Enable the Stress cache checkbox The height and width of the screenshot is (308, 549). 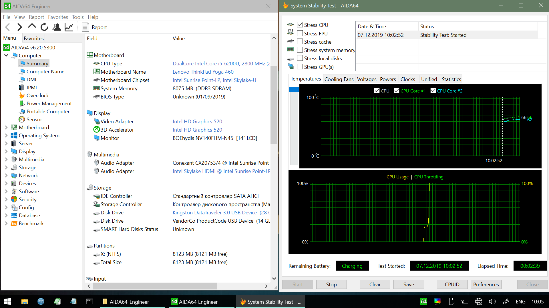[x=300, y=42]
